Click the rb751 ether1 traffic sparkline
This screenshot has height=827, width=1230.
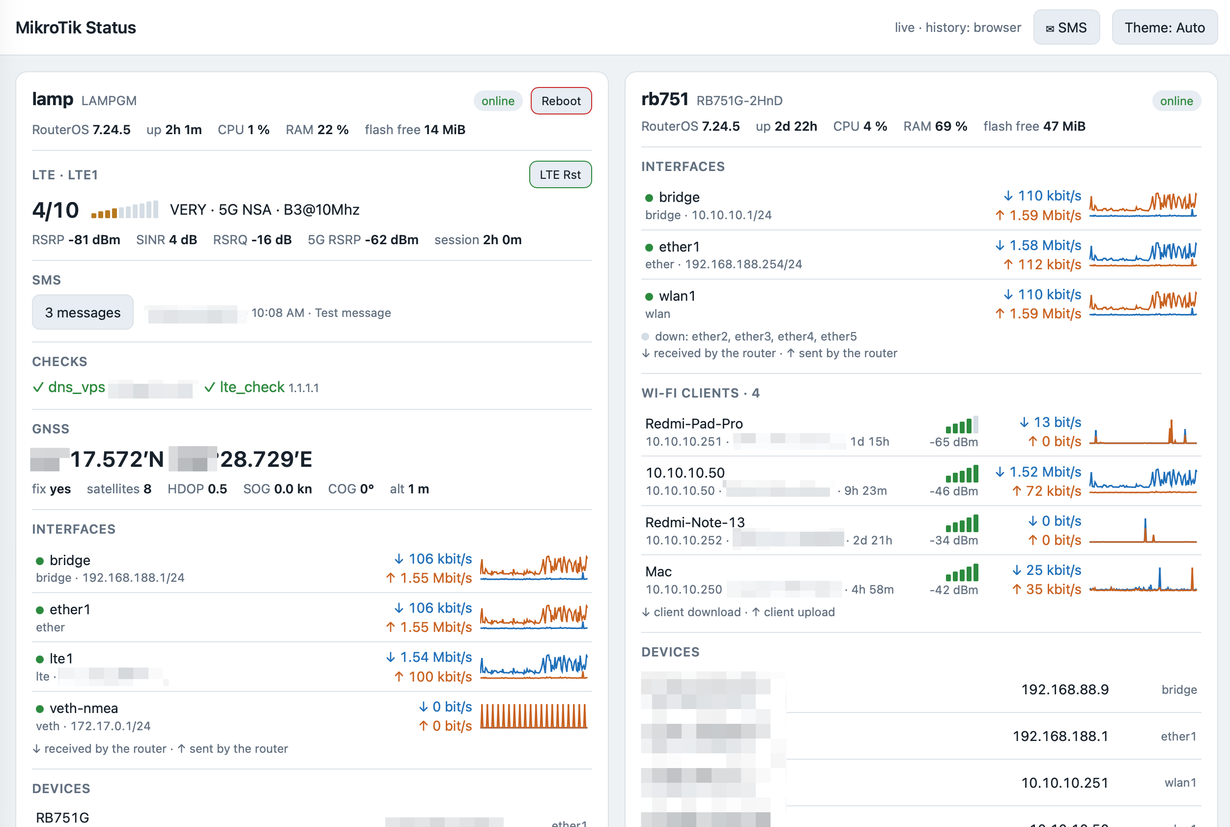click(x=1143, y=254)
